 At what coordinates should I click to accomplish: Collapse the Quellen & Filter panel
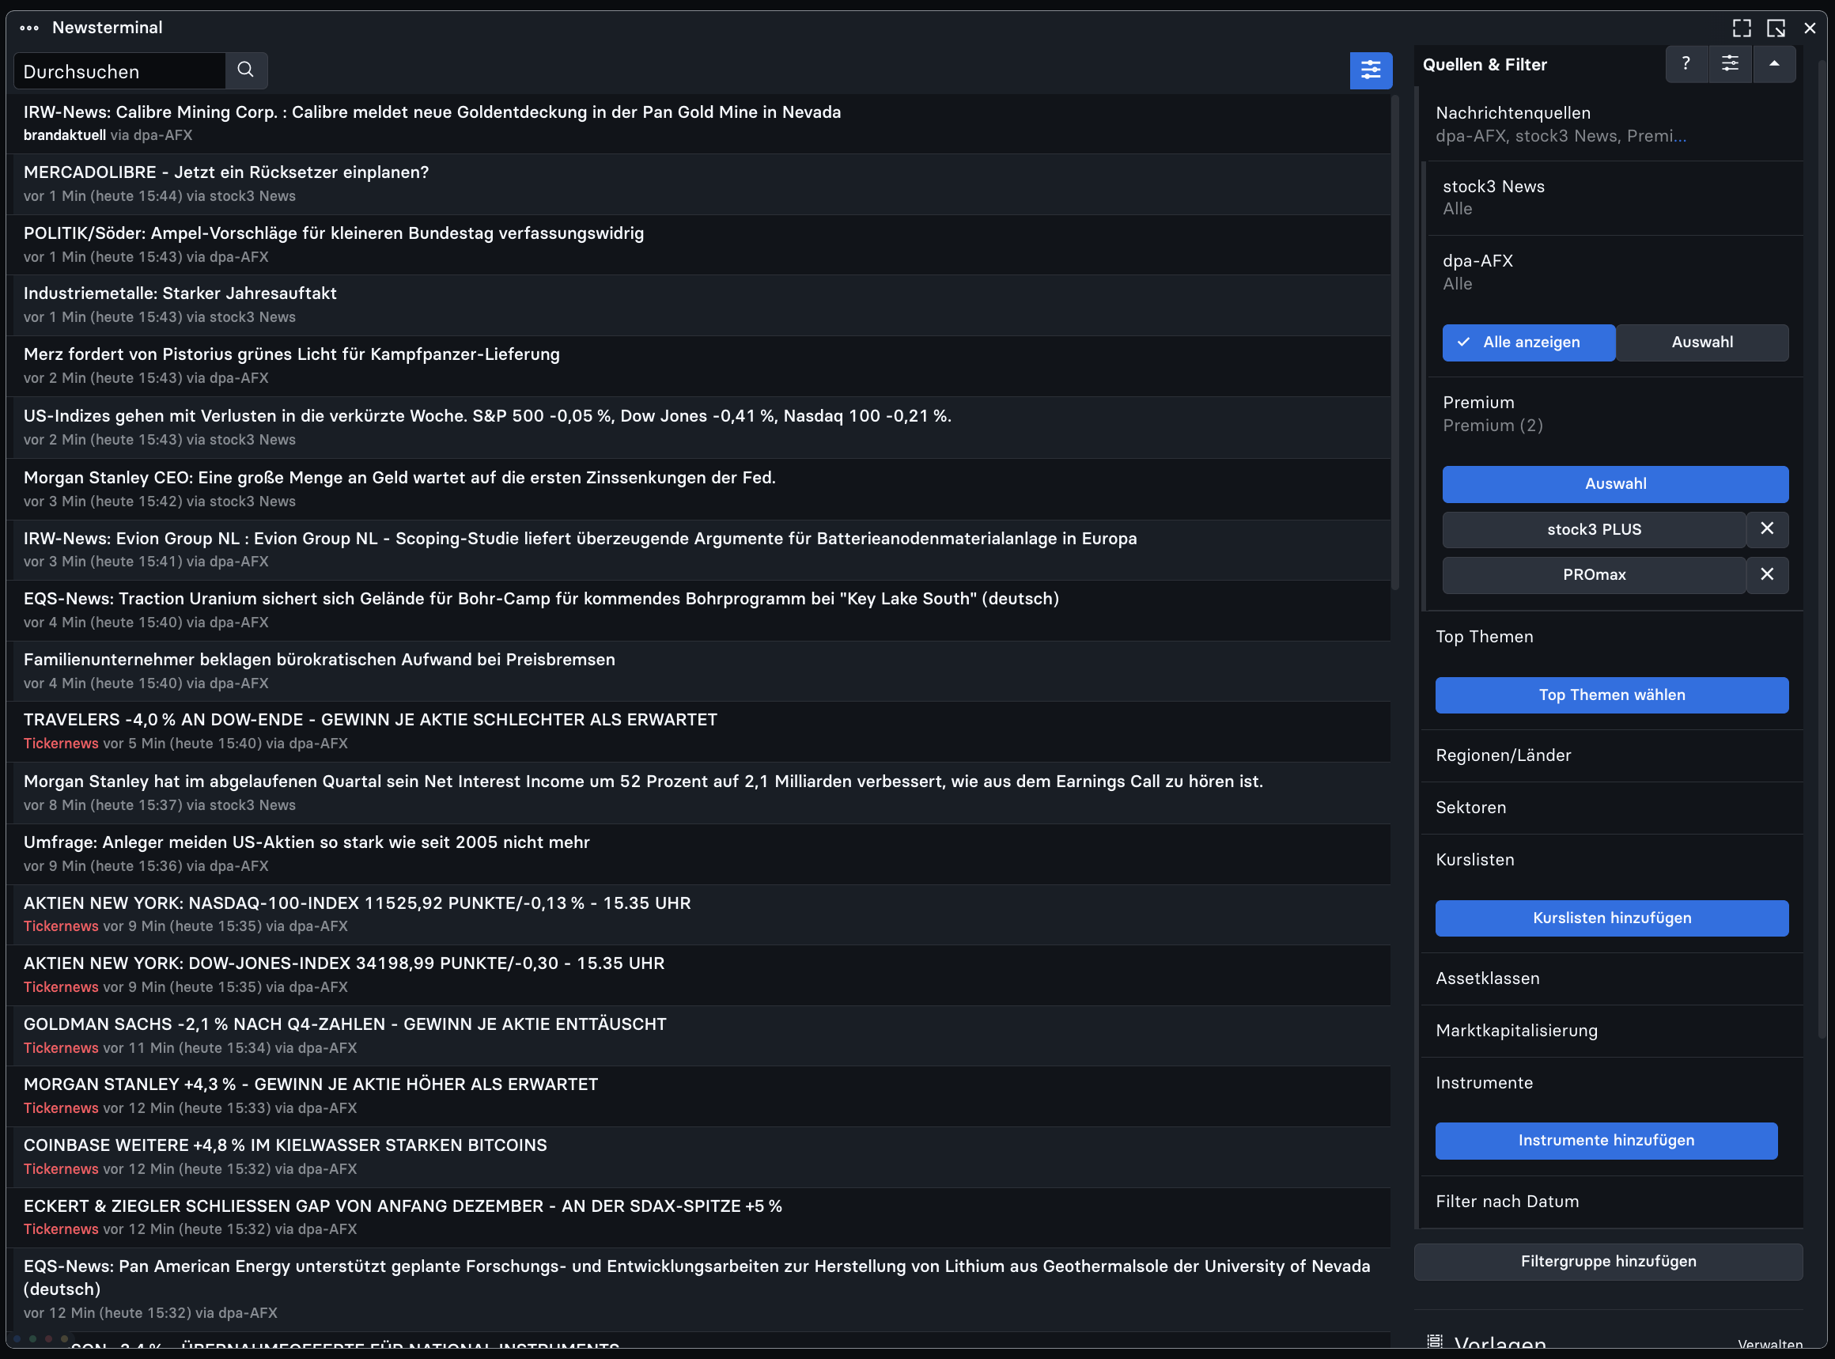[1773, 63]
